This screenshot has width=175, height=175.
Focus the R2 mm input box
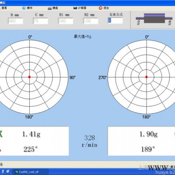coord(91,21)
